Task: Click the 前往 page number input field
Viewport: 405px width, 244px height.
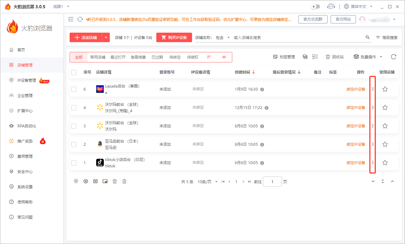Action: [x=272, y=182]
